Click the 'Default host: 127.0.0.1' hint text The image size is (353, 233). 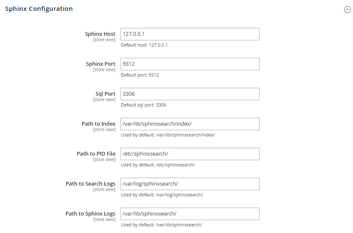(144, 45)
